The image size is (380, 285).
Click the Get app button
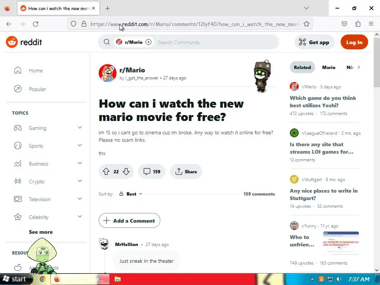314,42
